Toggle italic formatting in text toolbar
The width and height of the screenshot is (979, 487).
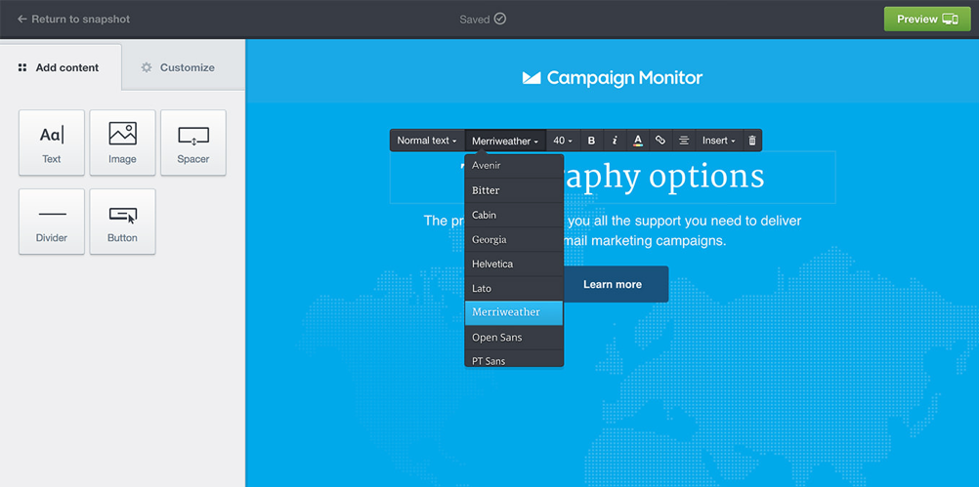click(x=615, y=141)
